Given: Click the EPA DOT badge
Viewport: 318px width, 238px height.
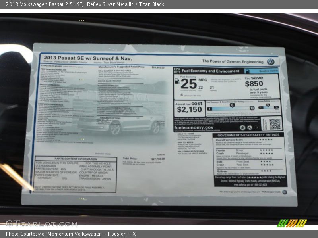Looking at the screenshot, I should point(176,71).
